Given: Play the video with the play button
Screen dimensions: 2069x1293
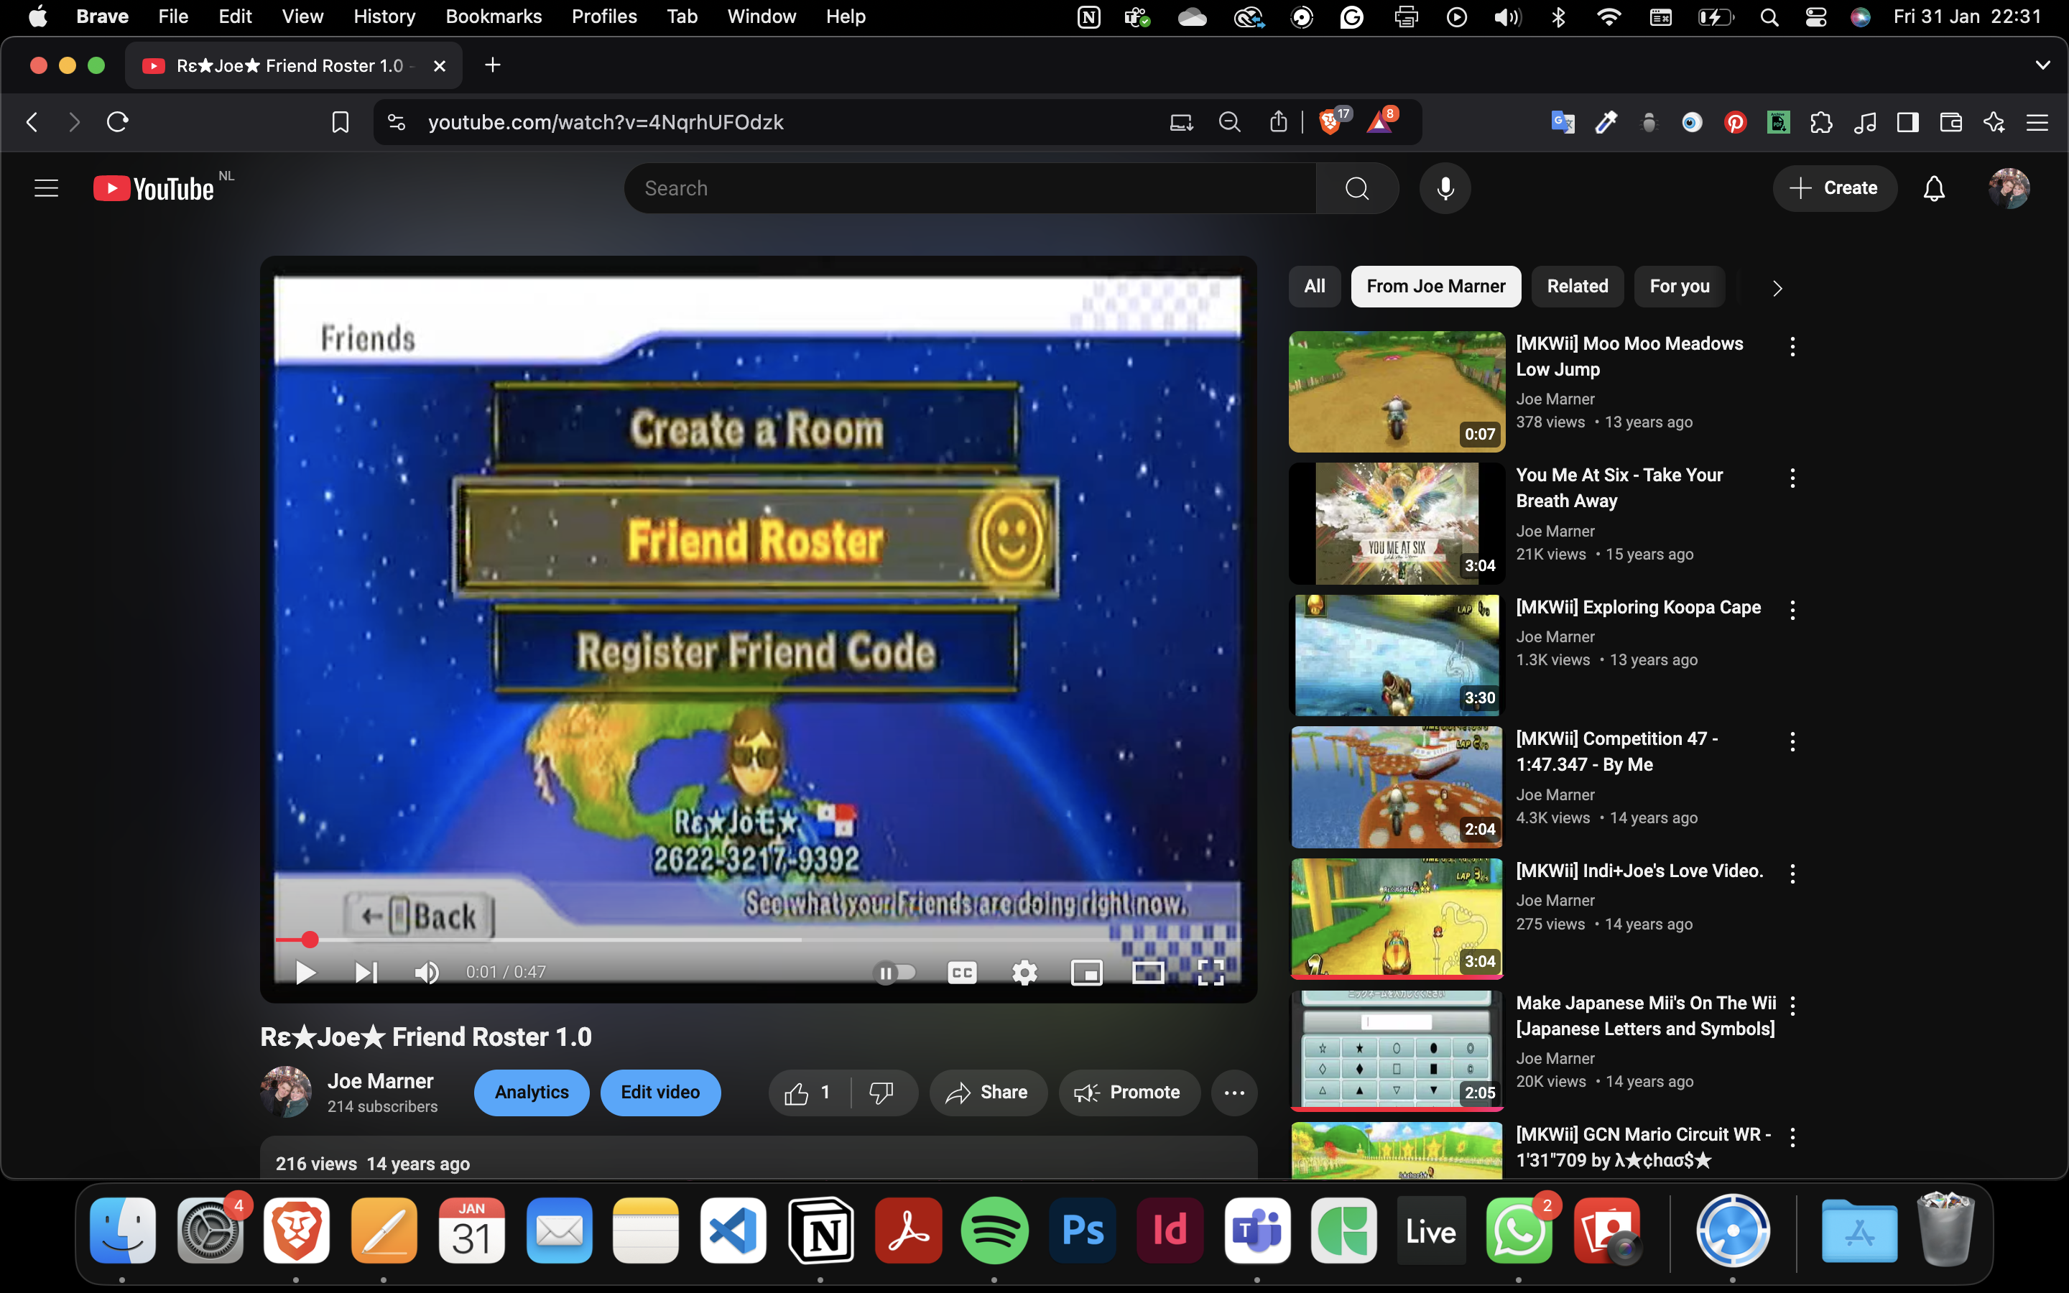Looking at the screenshot, I should (x=305, y=973).
